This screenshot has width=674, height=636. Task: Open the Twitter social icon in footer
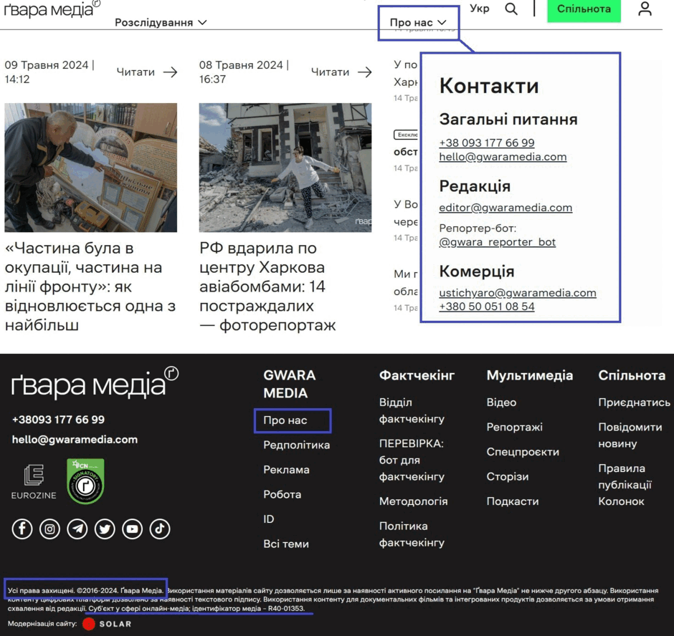click(x=105, y=529)
